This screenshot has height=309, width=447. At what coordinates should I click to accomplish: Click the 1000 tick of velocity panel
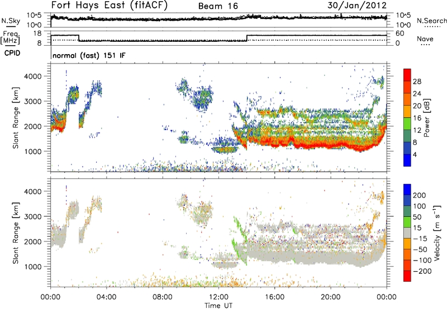pos(32,267)
